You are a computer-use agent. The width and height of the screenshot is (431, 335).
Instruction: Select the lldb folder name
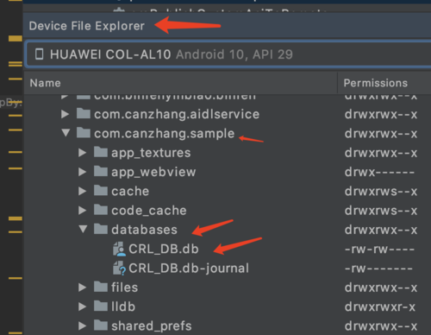123,307
